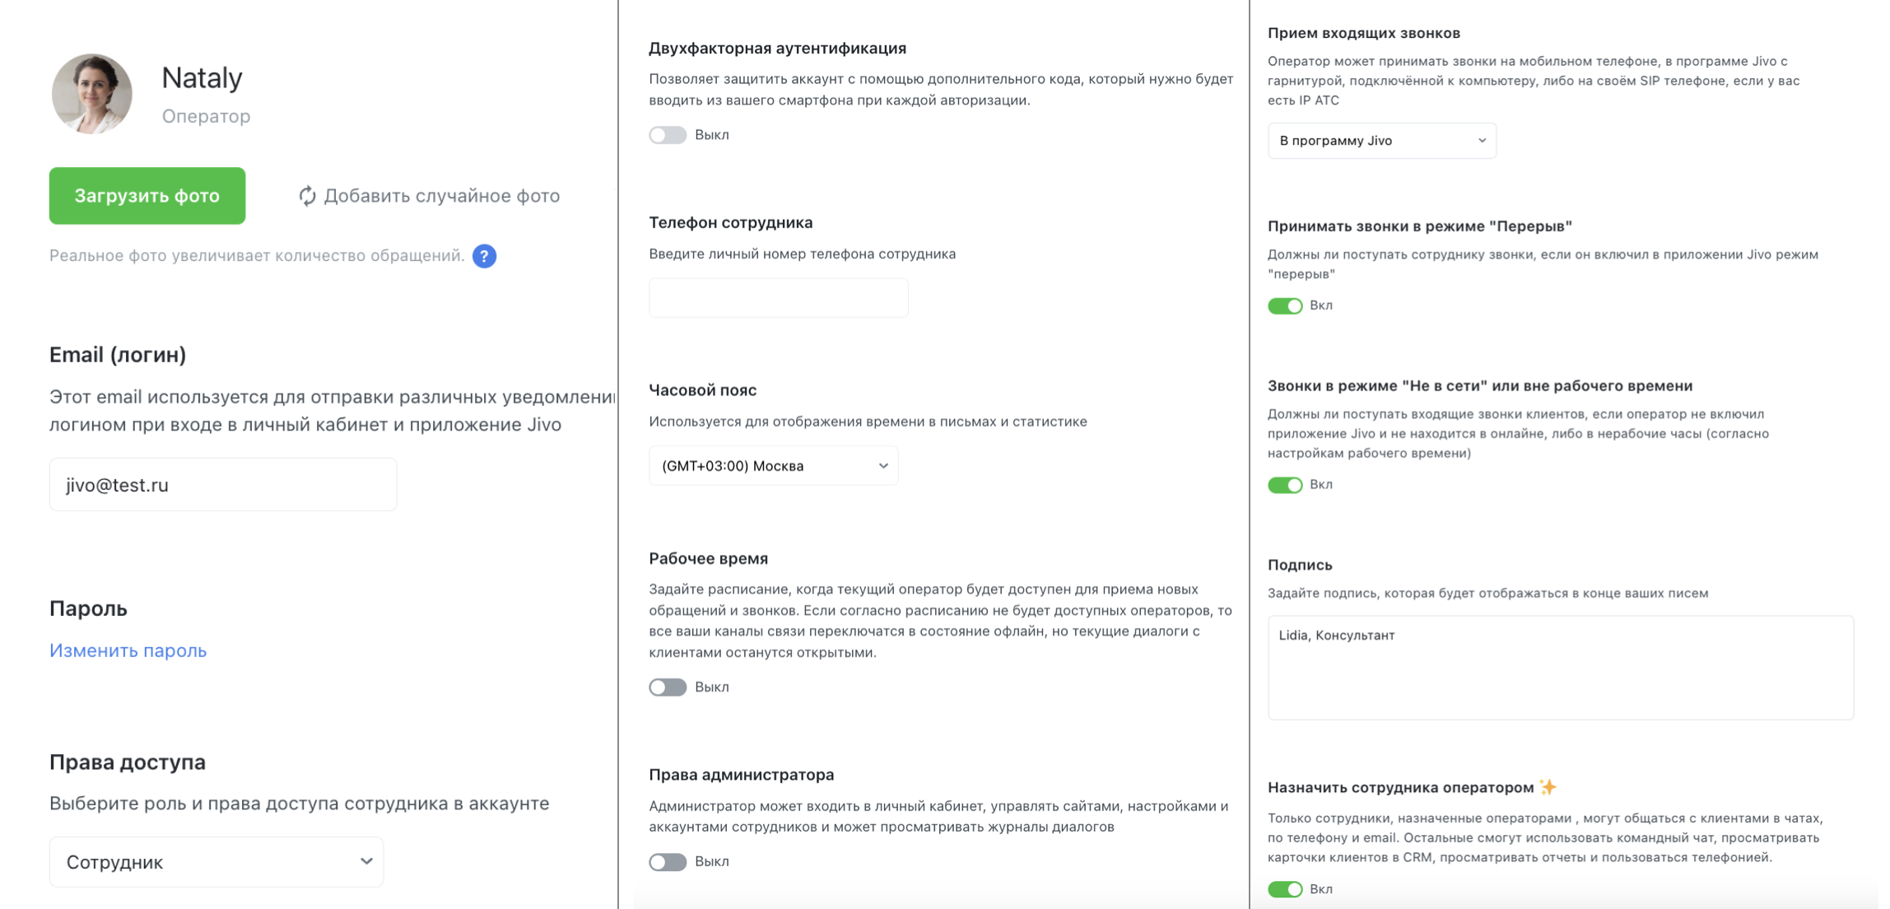Click the Загрузить фото upload photo button
This screenshot has width=1890, height=909.
[147, 195]
